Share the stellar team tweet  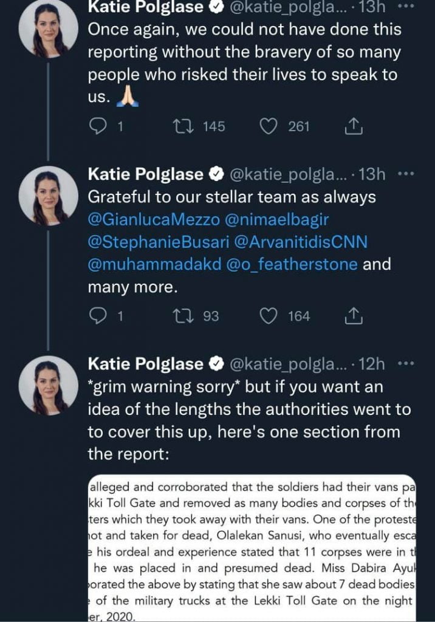tap(353, 316)
